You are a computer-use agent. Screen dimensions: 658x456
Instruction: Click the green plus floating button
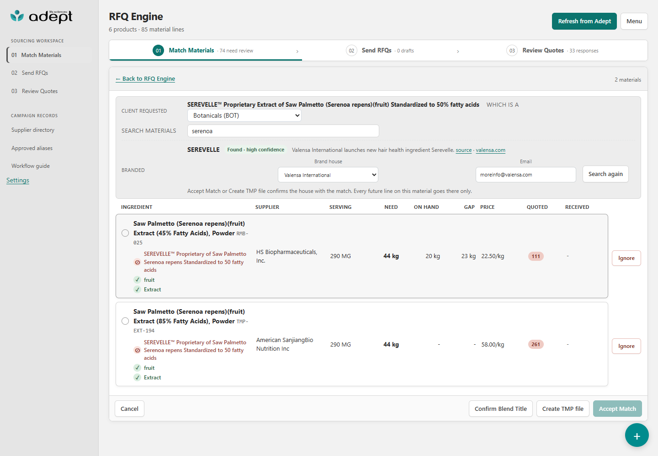point(637,435)
